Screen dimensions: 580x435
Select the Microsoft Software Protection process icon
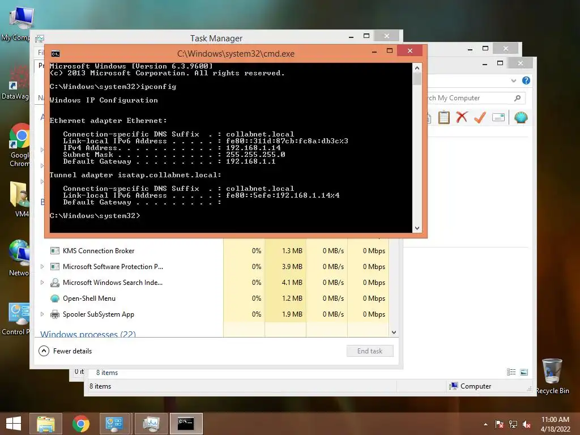coord(55,267)
